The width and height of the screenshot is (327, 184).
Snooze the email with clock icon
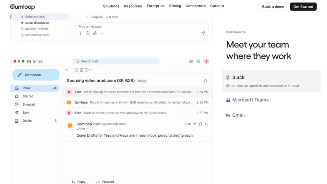(x=87, y=70)
